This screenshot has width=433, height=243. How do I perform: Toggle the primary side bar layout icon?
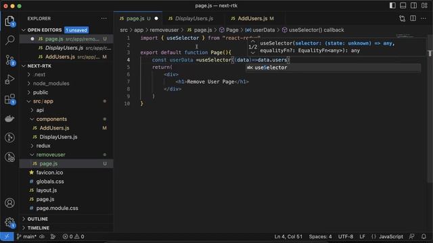(x=392, y=5)
